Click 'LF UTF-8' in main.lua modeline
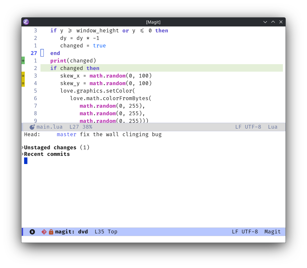307x268 pixels. [x=248, y=127]
